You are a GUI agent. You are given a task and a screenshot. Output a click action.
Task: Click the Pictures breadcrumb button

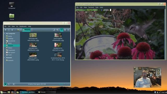tap(26, 30)
